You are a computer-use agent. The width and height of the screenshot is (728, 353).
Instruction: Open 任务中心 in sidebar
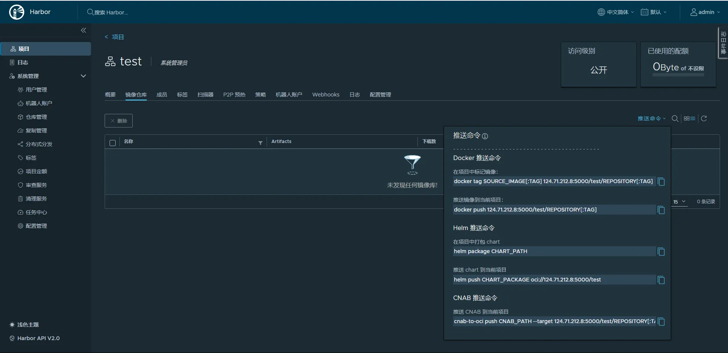[x=33, y=212]
